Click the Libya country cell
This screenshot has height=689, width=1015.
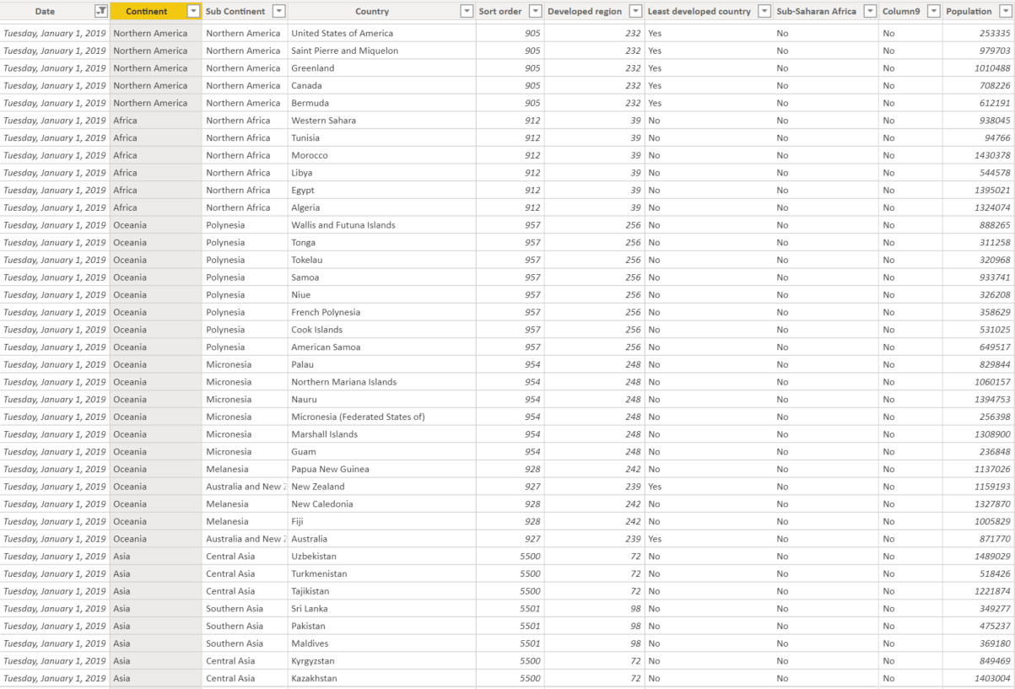pyautogui.click(x=381, y=173)
